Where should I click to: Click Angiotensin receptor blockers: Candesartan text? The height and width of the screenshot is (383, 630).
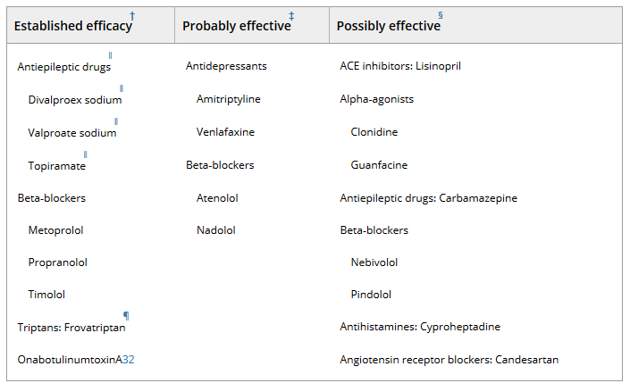(449, 360)
